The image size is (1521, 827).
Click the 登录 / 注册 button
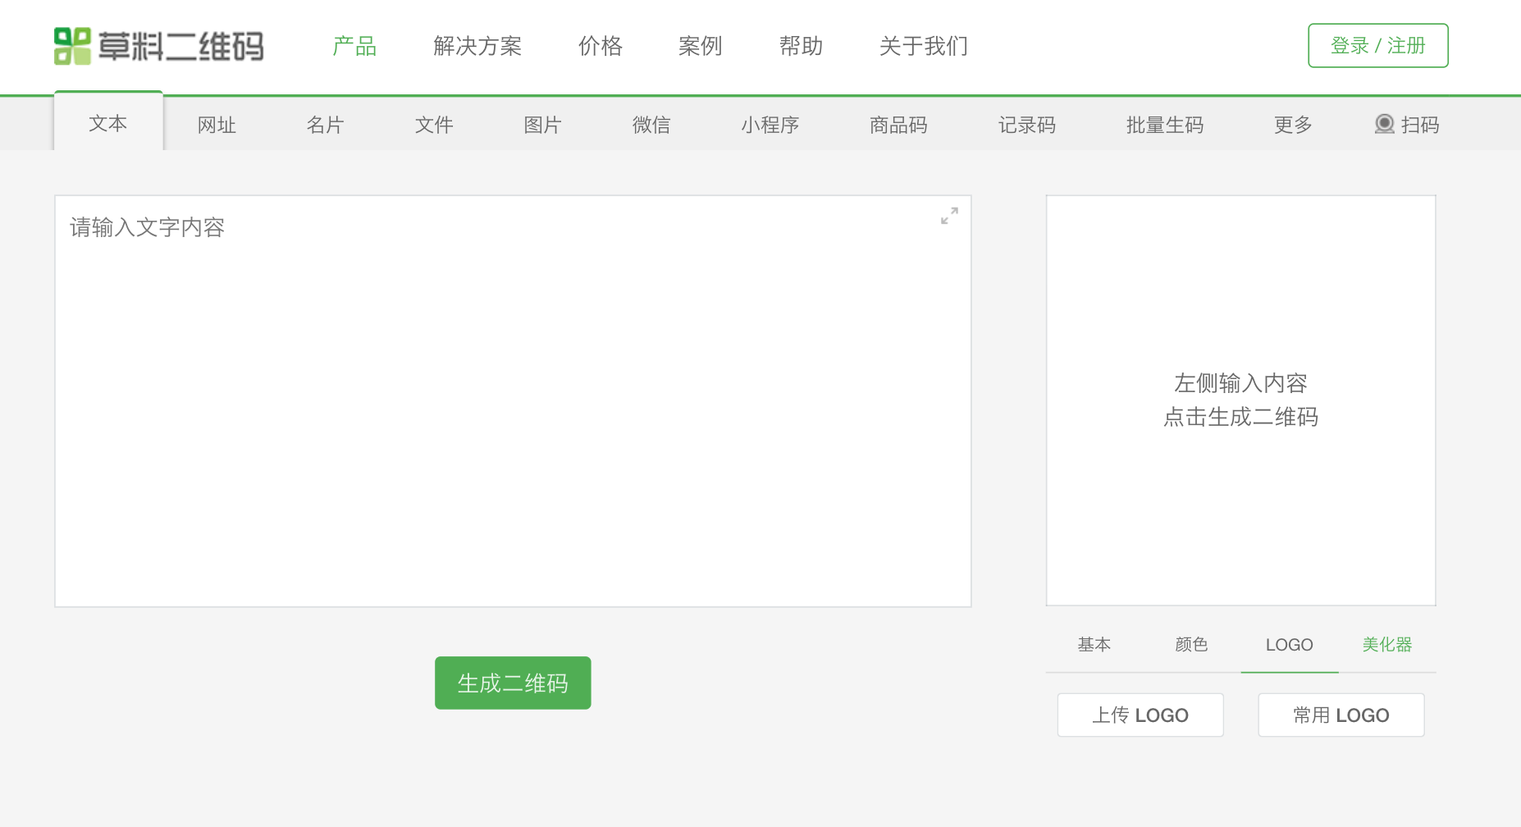point(1378,46)
